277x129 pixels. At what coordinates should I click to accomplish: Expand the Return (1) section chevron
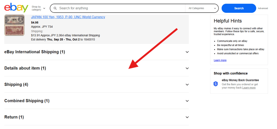[187, 117]
